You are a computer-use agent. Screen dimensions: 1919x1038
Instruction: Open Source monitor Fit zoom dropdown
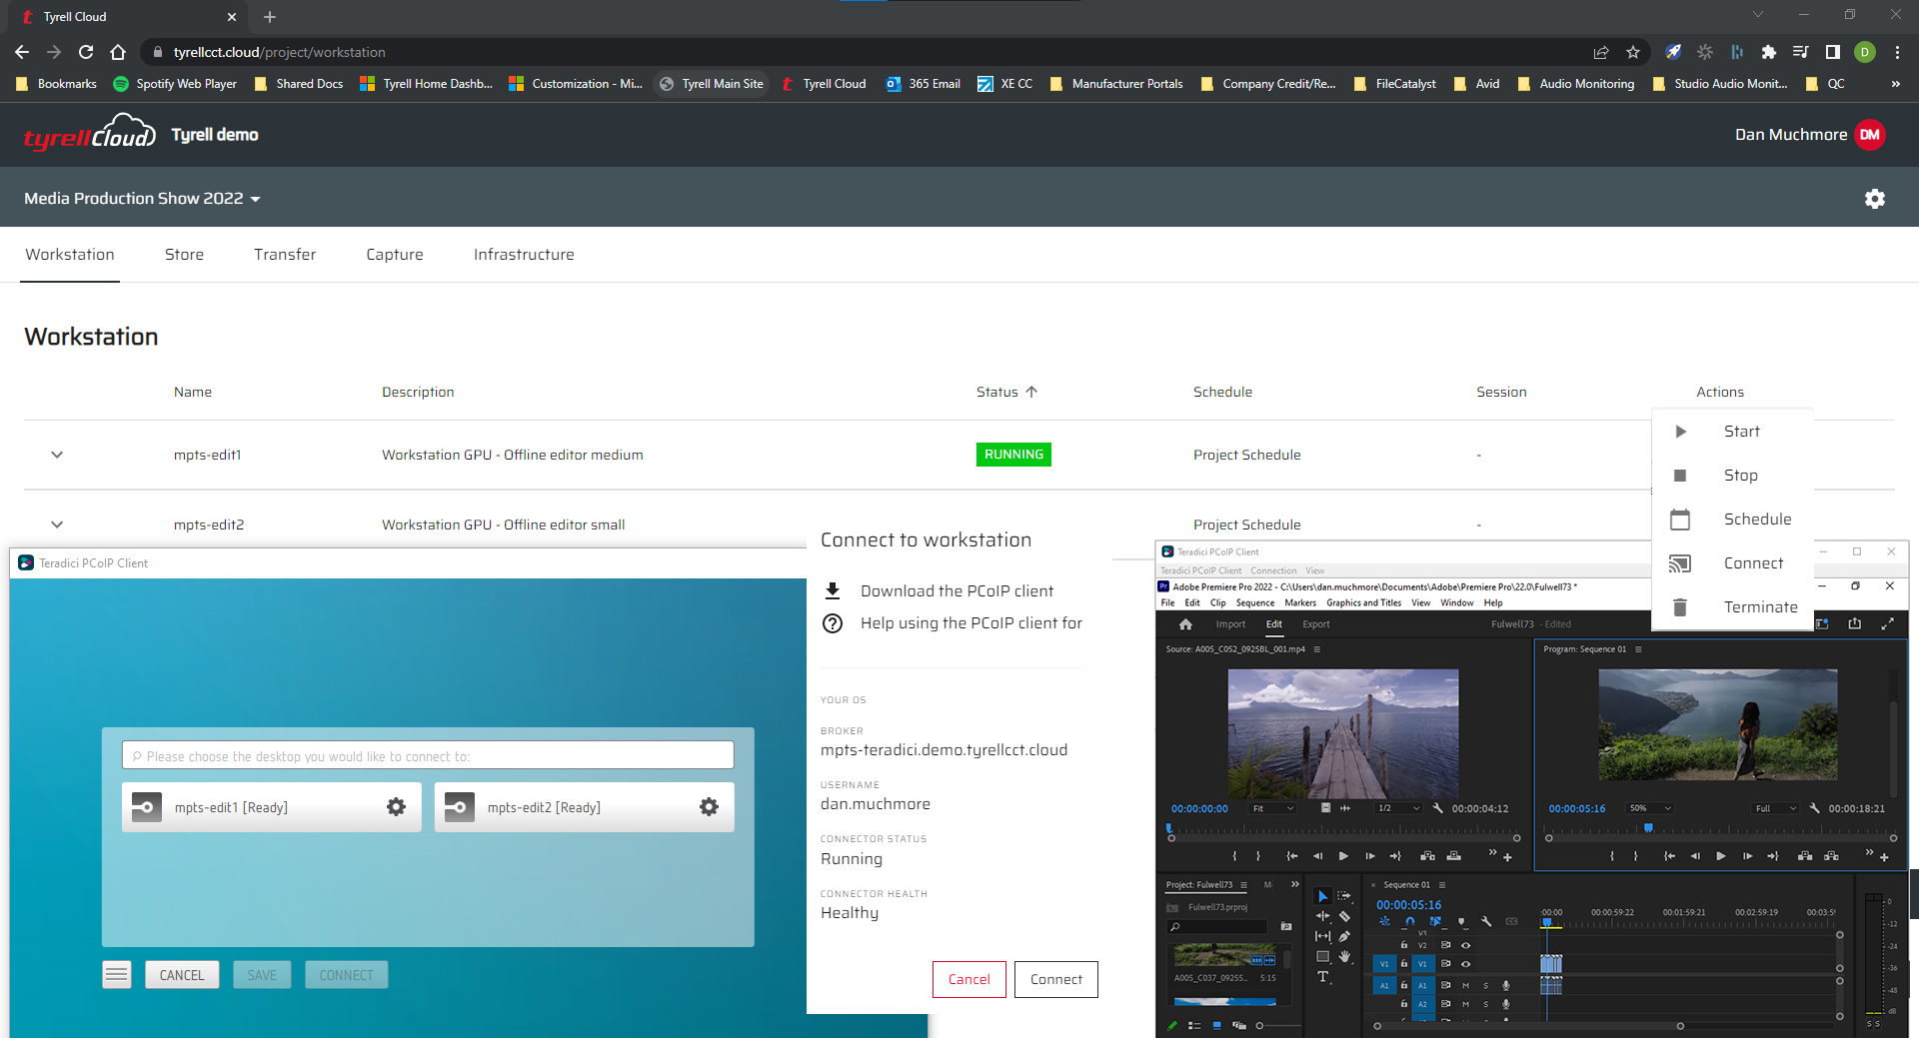pyautogui.click(x=1272, y=808)
